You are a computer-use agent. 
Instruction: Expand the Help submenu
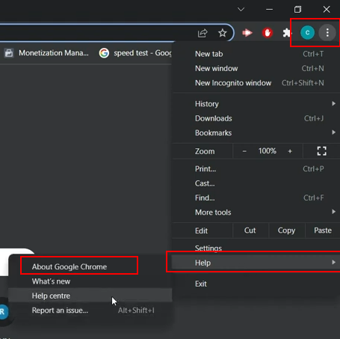tap(256, 263)
